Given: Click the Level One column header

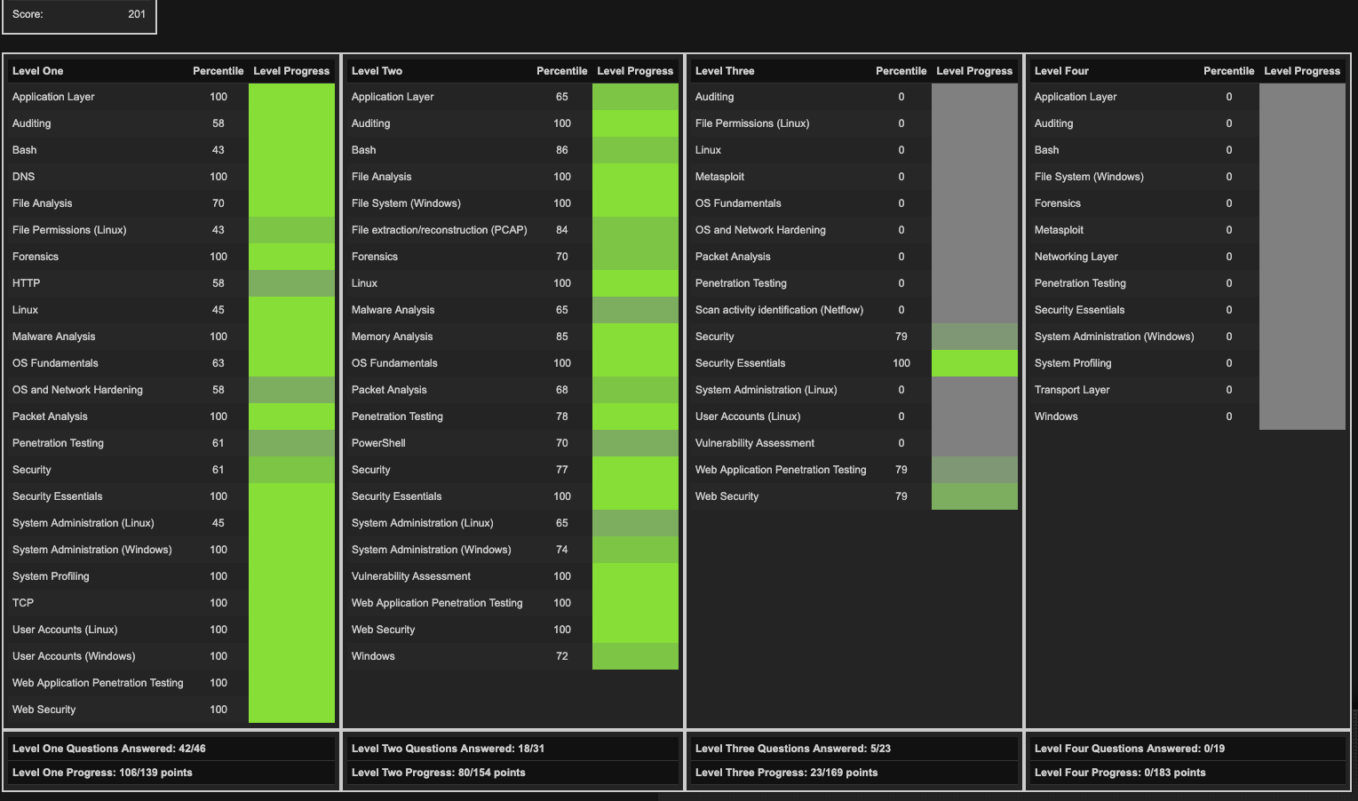Looking at the screenshot, I should click(38, 71).
